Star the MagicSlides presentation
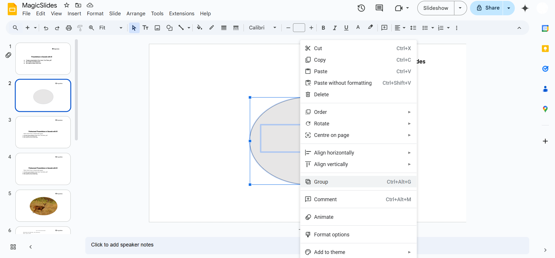Screen dimensions: 555x258 [67, 5]
